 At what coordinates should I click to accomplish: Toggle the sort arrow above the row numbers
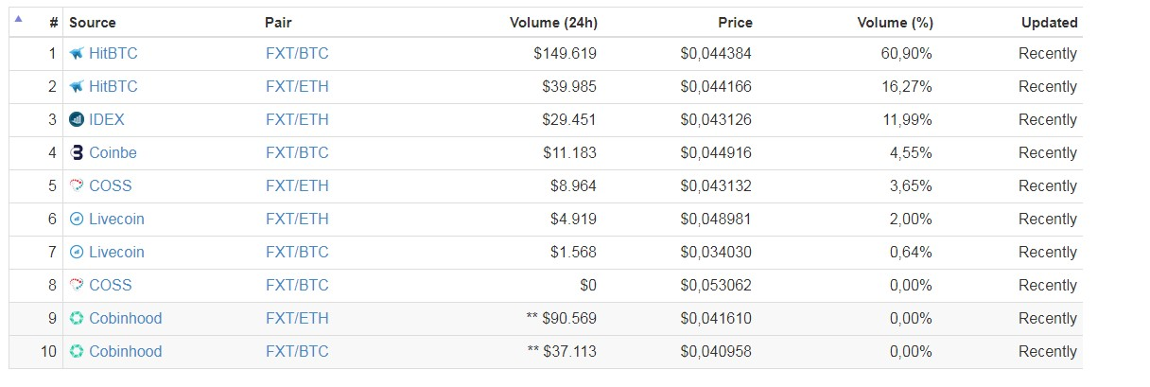click(18, 17)
